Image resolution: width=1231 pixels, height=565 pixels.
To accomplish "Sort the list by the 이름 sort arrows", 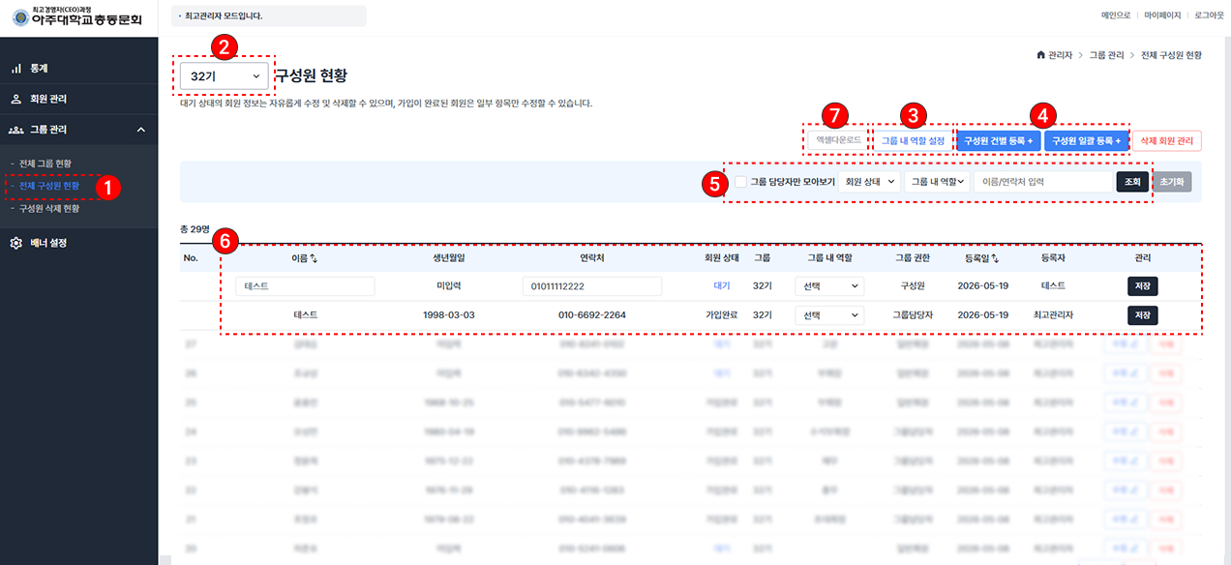I will (314, 259).
